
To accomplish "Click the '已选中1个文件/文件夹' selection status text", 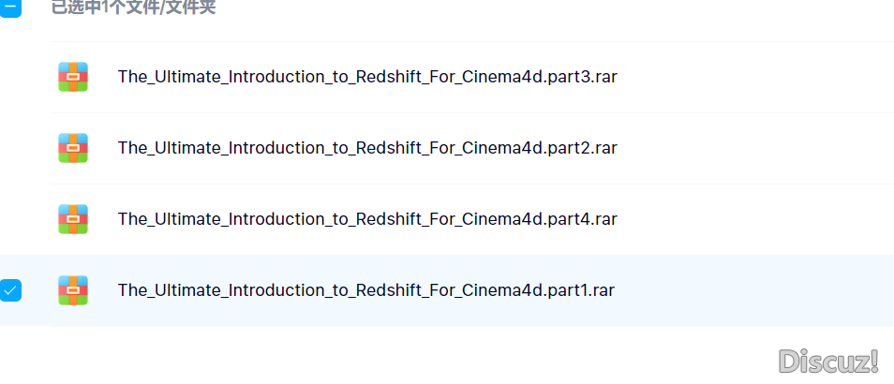I will [133, 7].
